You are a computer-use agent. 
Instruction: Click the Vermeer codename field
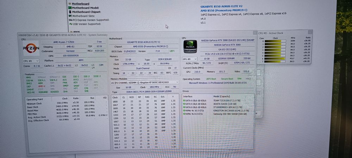point(70,51)
